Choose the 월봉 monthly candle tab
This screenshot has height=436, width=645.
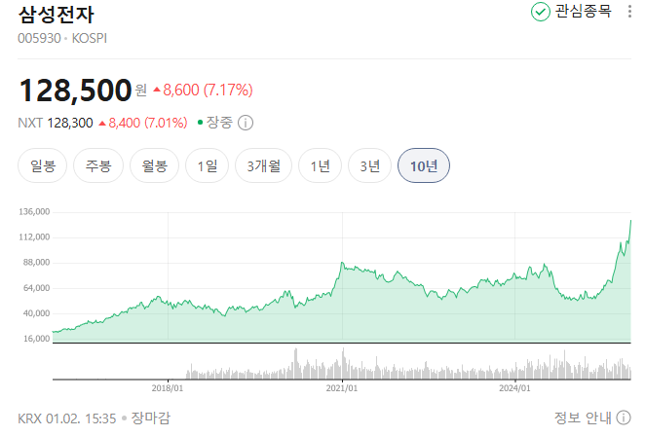(x=155, y=165)
